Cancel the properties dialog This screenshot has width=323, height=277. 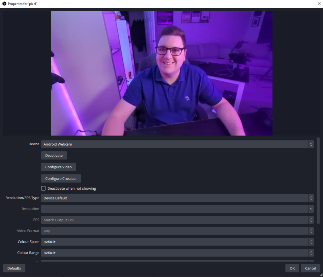tap(310, 268)
